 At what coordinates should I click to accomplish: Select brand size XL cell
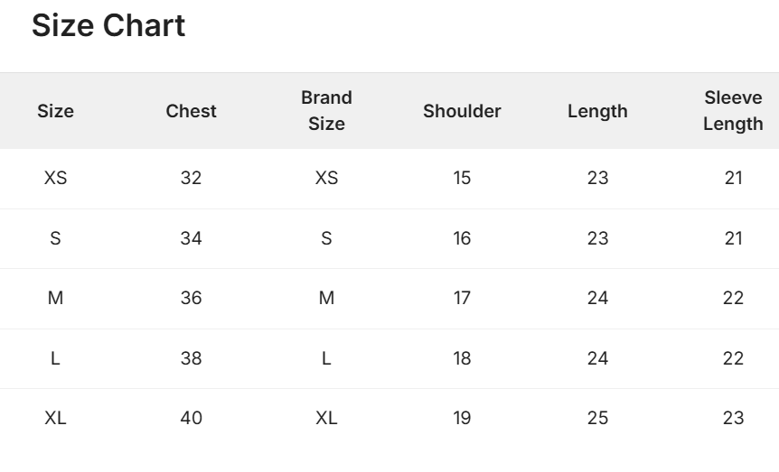pyautogui.click(x=326, y=418)
